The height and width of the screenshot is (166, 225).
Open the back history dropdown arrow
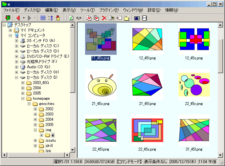point(24,18)
